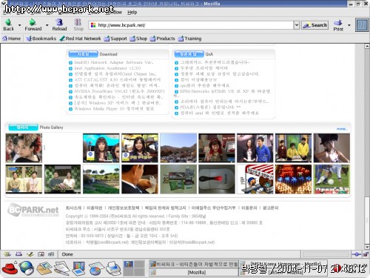Open the 'NVIDIA ForceWare V61.82' entry
370x278 pixels.
(x=119, y=91)
